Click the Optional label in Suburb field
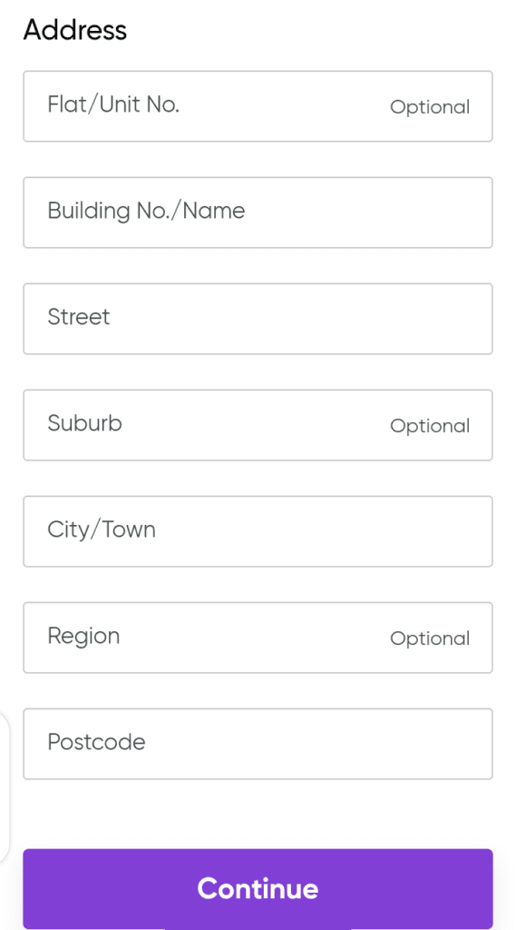The width and height of the screenshot is (516, 930). tap(430, 426)
